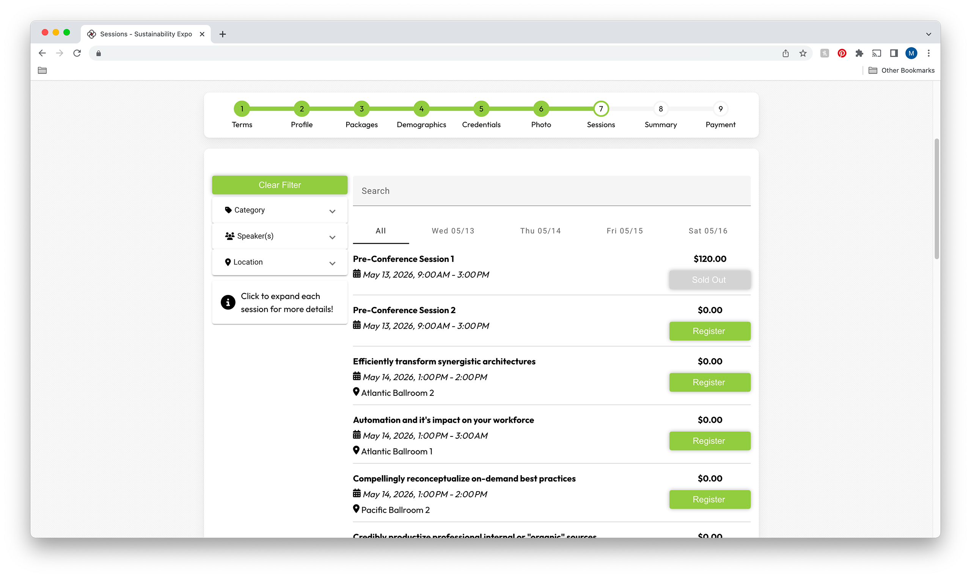The height and width of the screenshot is (578, 971).
Task: Expand the Category filter
Action: pyautogui.click(x=280, y=210)
